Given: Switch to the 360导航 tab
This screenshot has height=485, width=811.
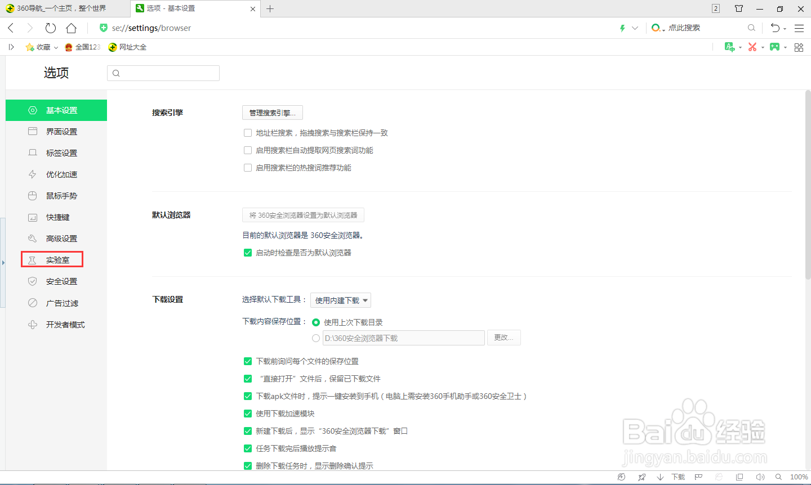Looking at the screenshot, I should [65, 8].
